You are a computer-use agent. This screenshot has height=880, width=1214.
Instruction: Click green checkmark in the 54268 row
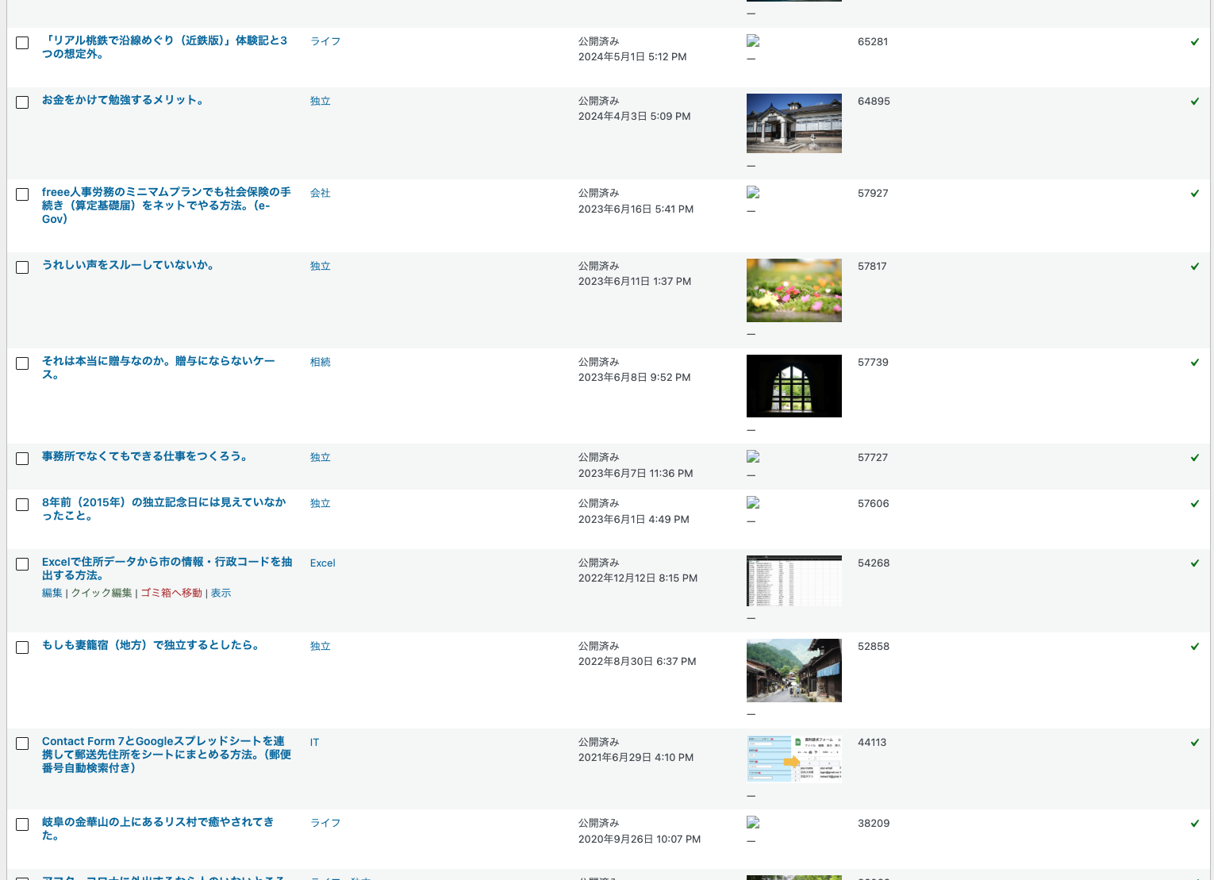coord(1194,563)
